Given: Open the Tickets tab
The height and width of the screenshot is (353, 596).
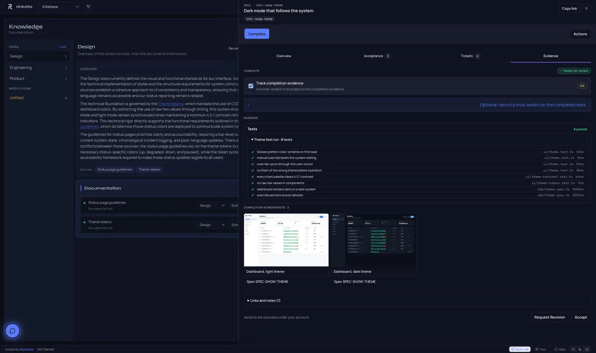Looking at the screenshot, I should (x=470, y=56).
